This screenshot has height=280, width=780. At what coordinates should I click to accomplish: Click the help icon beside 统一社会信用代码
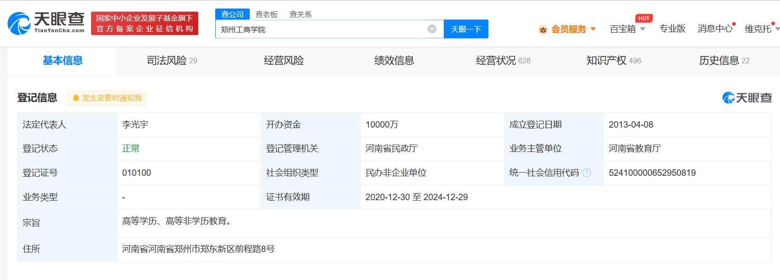pos(586,173)
